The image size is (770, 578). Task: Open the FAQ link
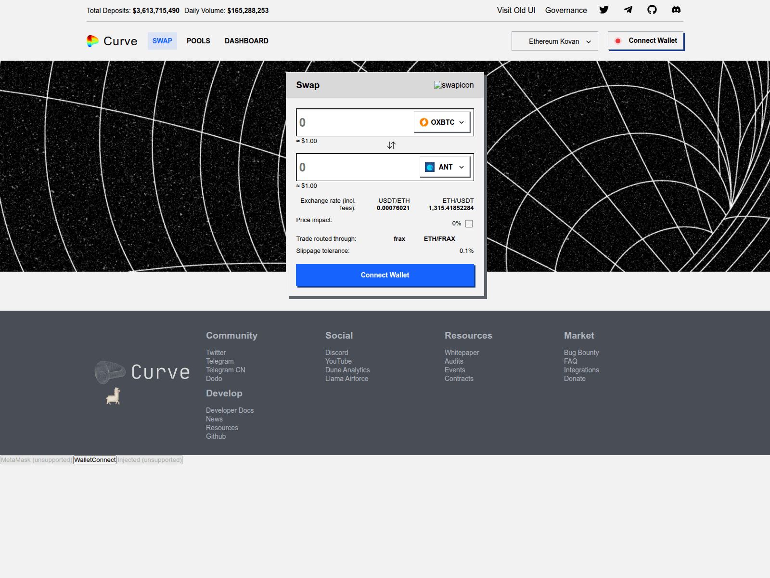pyautogui.click(x=571, y=361)
